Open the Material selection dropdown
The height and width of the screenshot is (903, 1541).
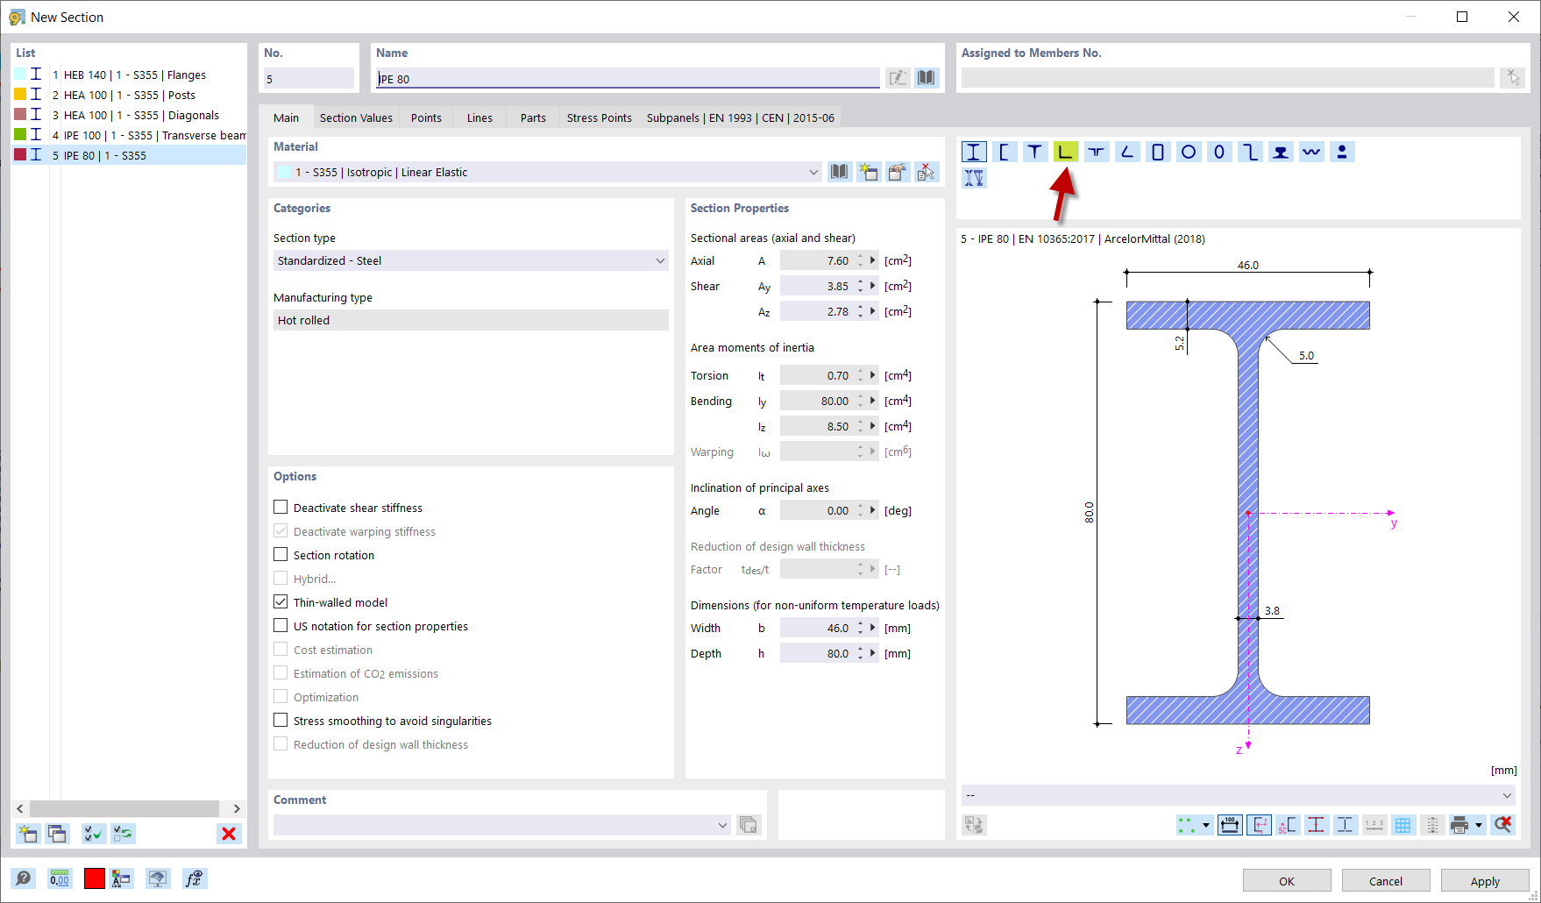point(812,172)
